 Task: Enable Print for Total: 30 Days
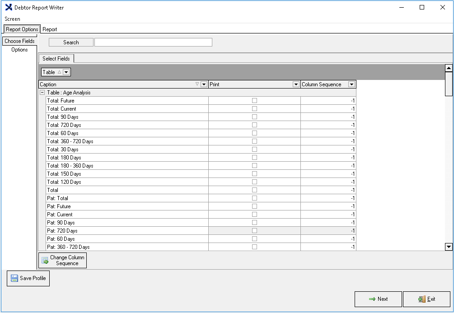(254, 149)
